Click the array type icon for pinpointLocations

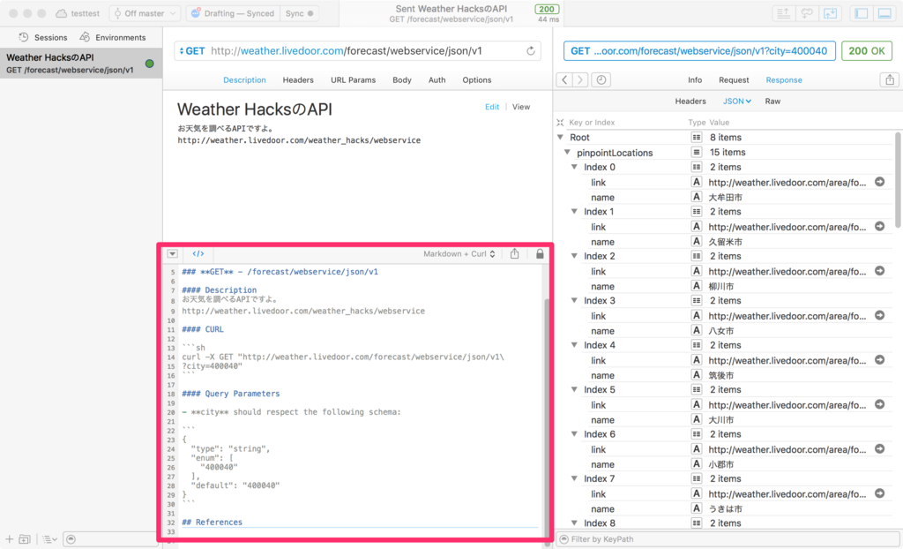(697, 152)
